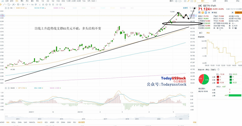Click the orange 快捷交易 quick trade button
The image size is (242, 126).
point(238,13)
